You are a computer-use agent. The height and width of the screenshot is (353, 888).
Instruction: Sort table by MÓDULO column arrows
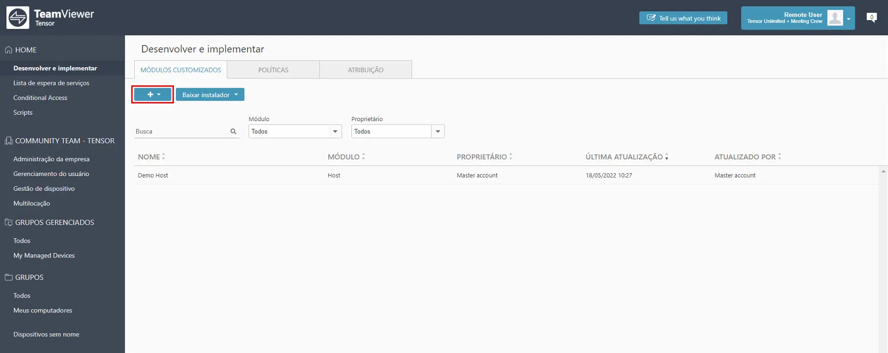tap(364, 156)
